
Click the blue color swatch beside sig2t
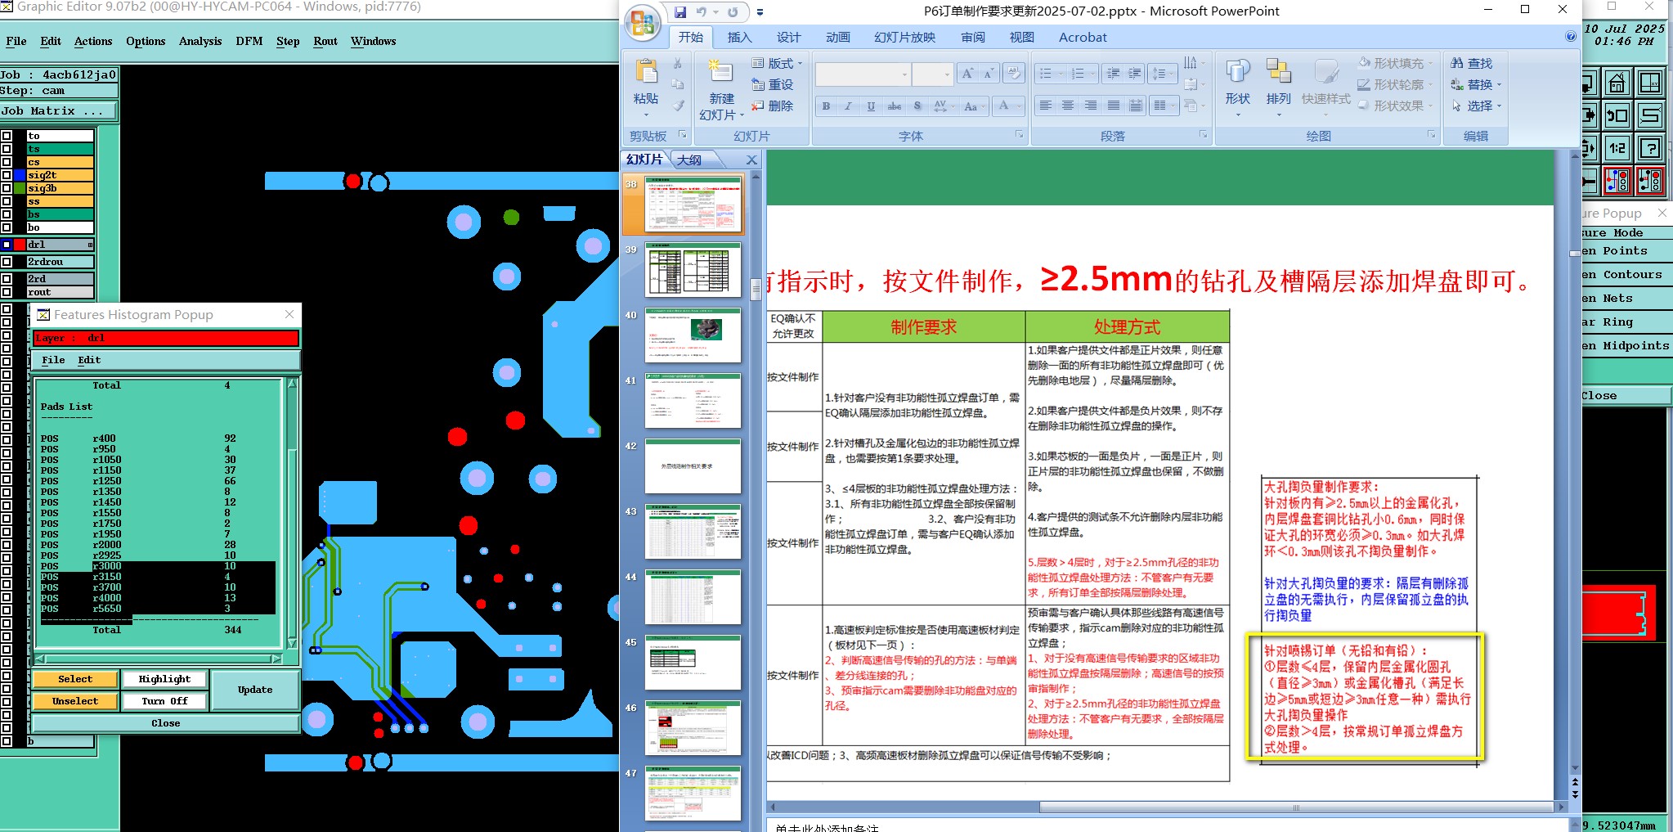[x=20, y=175]
